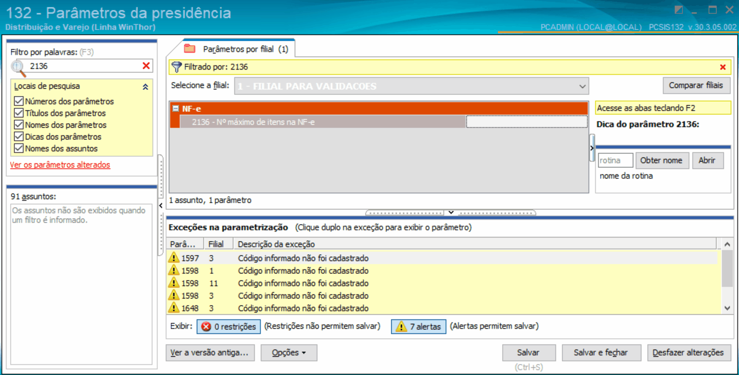Click 'Acesse as abas teclando F2' hint
This screenshot has height=375, width=739.
(646, 108)
